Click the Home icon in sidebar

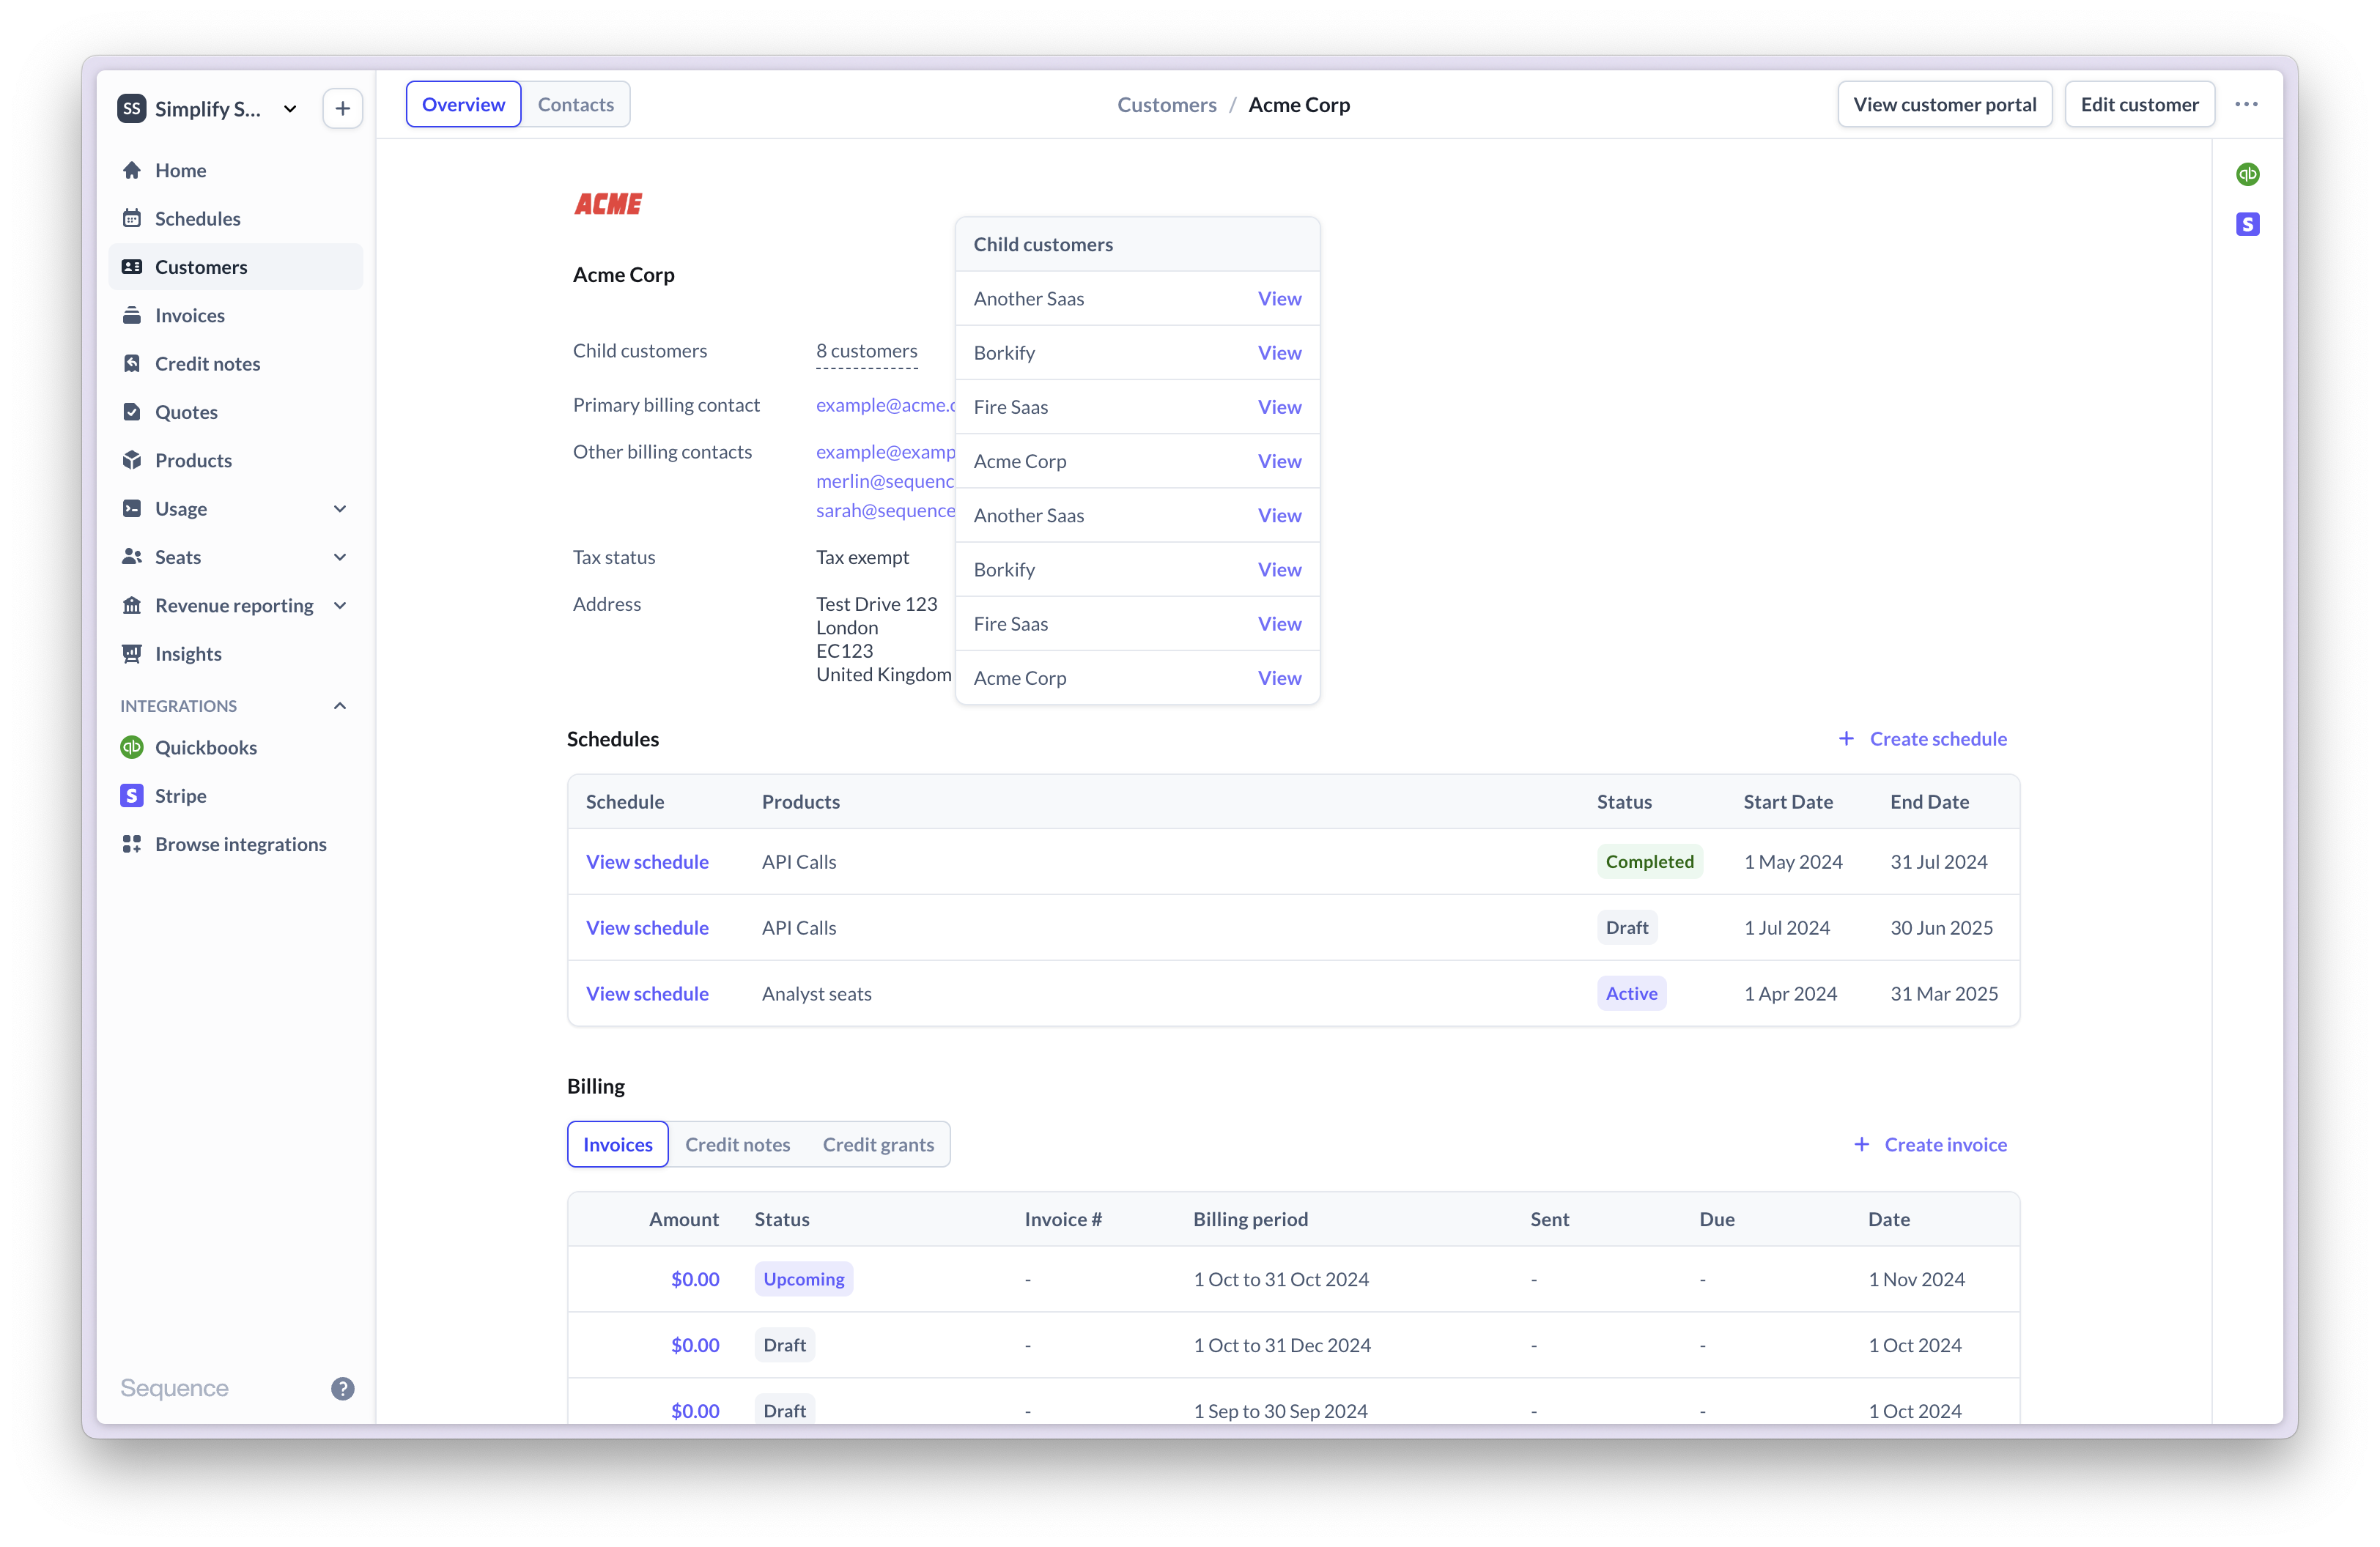coord(132,170)
